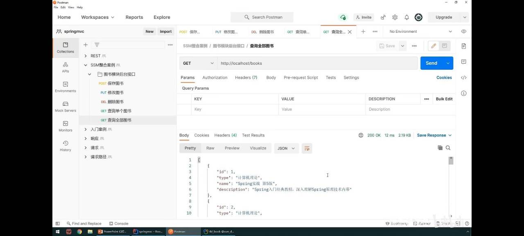Open the Save Response dropdown
Image resolution: width=524 pixels, height=236 pixels.
[434, 135]
